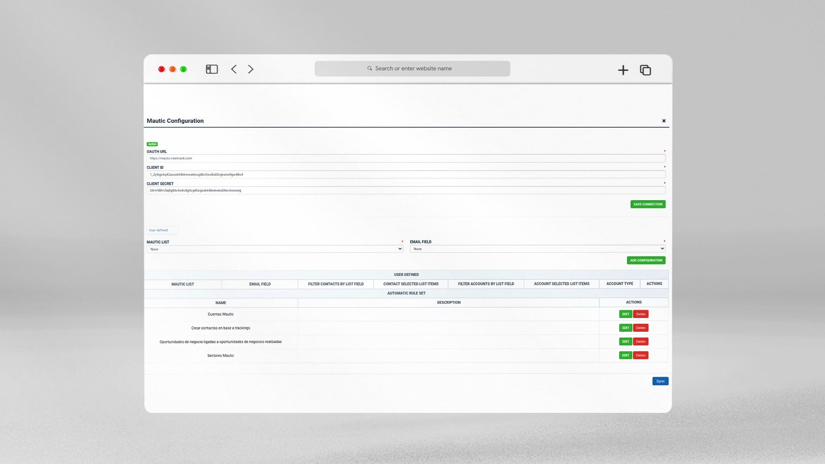Image resolution: width=825 pixels, height=464 pixels.
Task: Edit the Sectores Mautic rule
Action: point(626,355)
